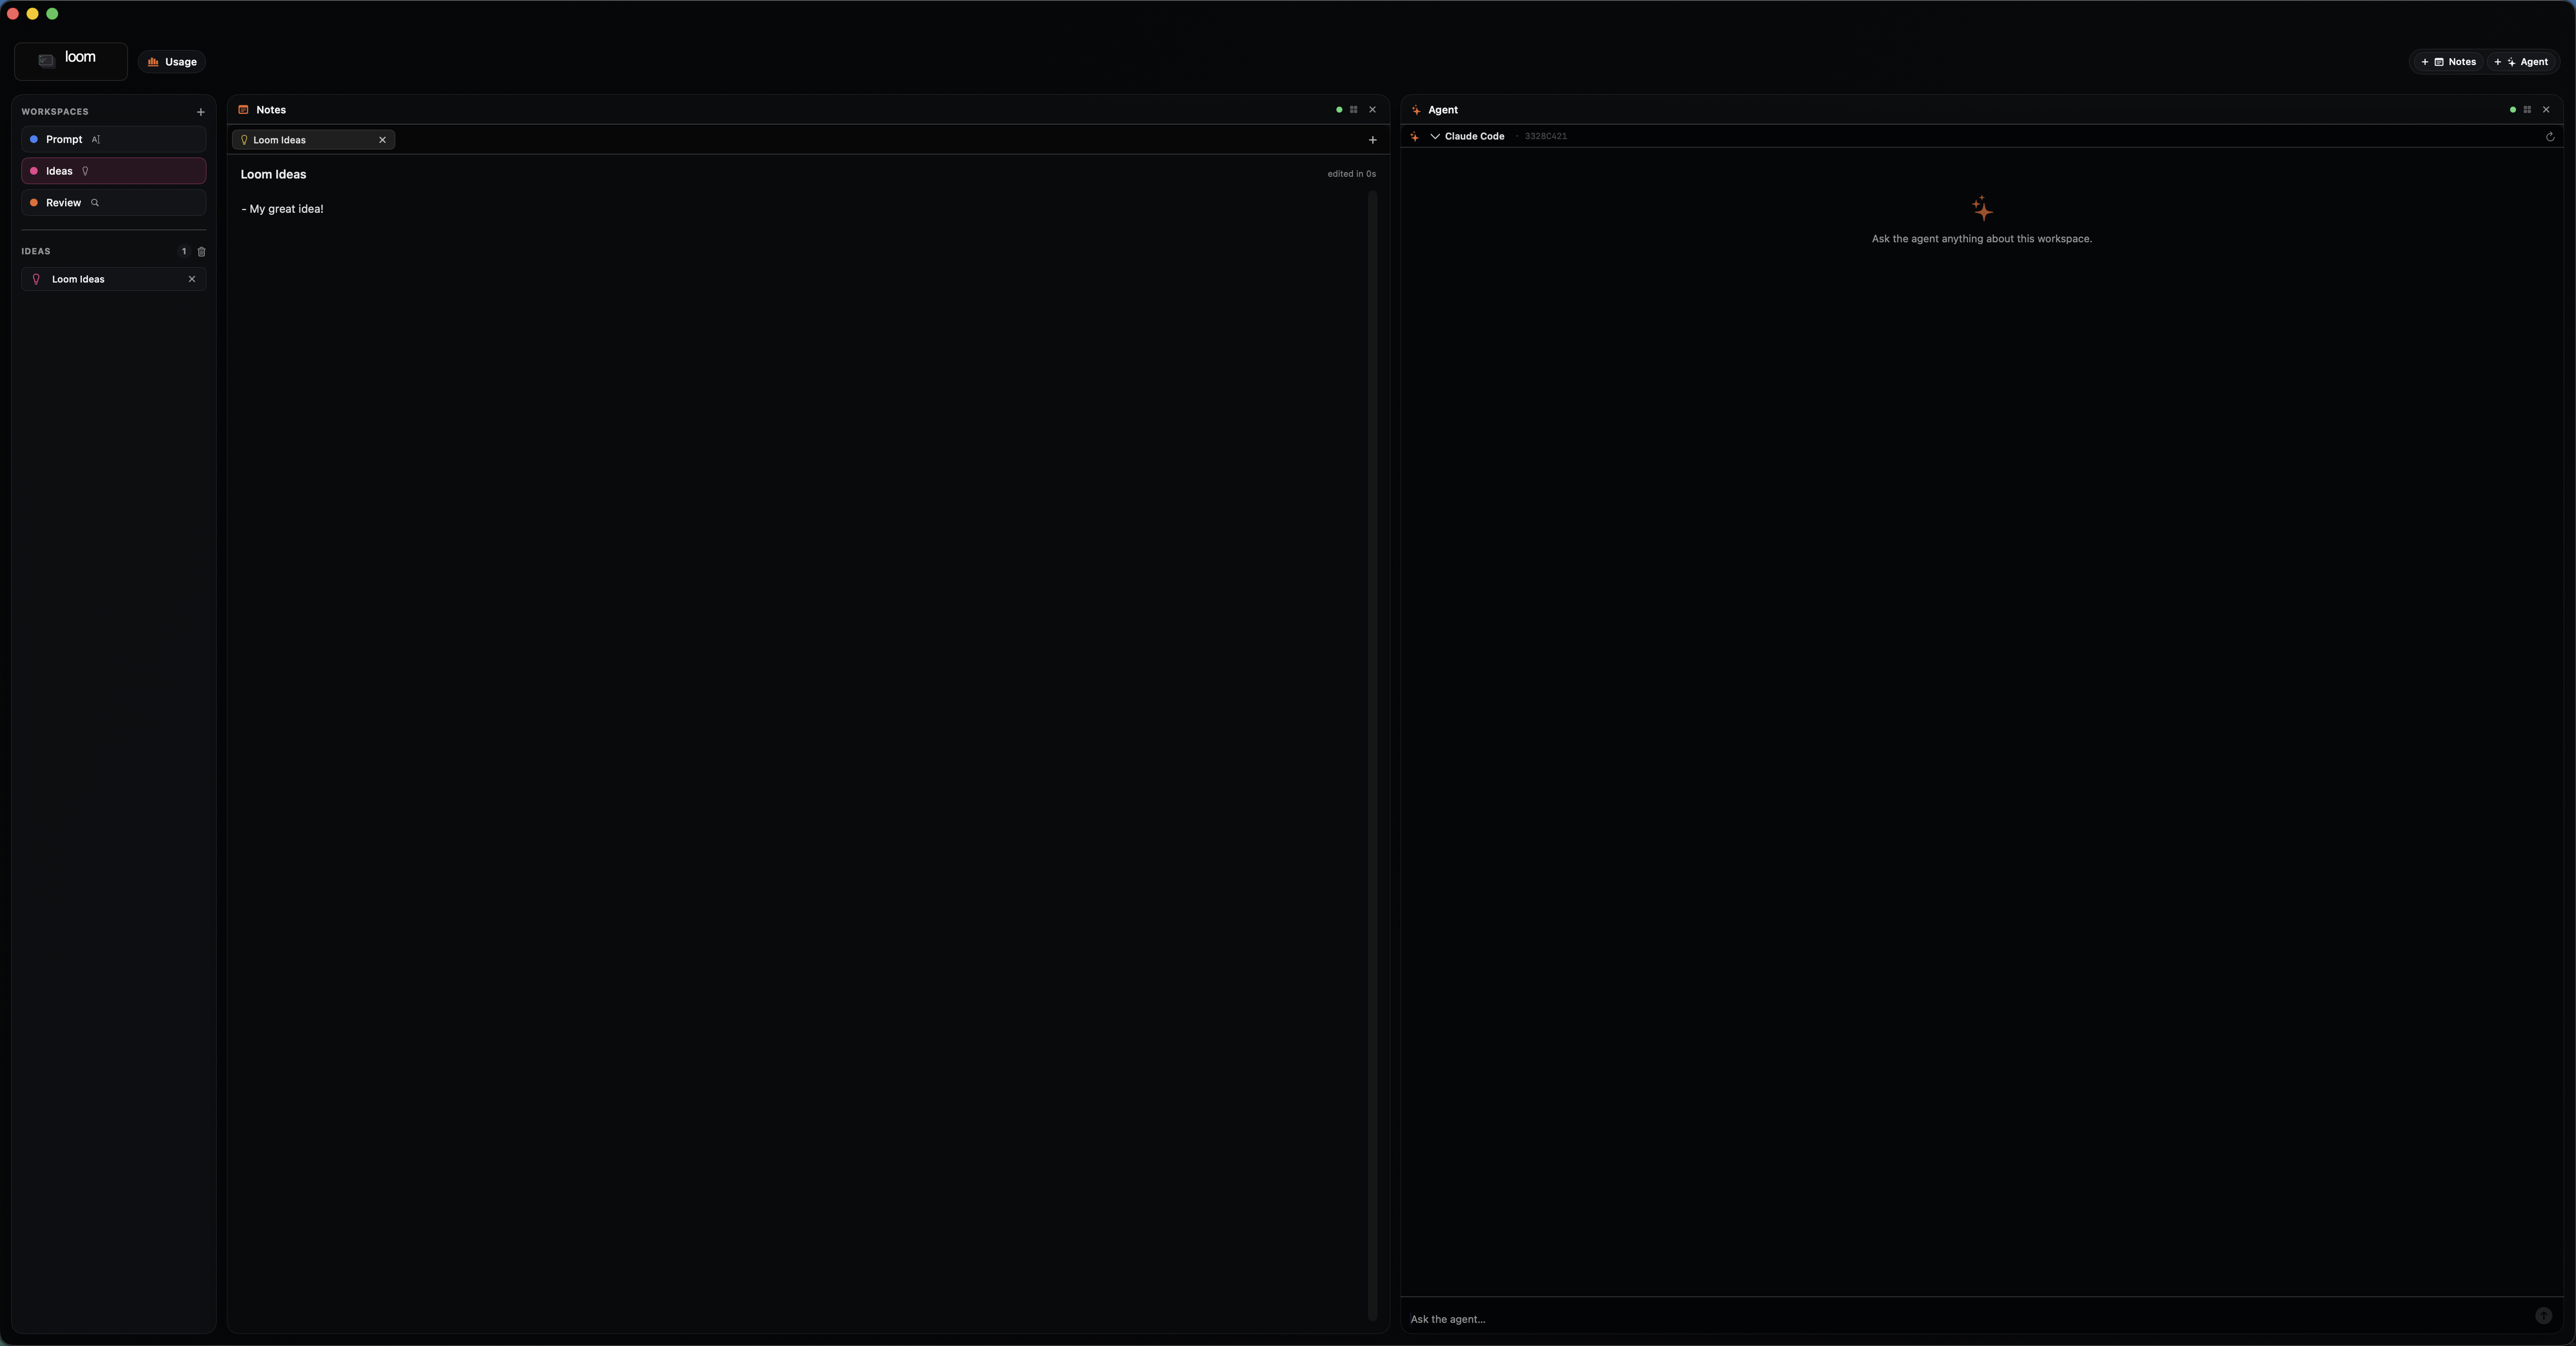Click the IDEAS section heading
Screen dimensions: 2576x1346
click(36, 252)
